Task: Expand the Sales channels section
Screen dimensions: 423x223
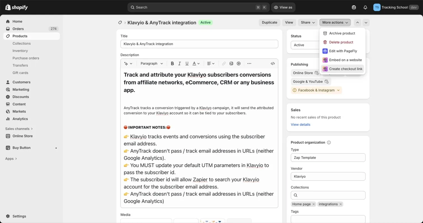Action: (19, 129)
